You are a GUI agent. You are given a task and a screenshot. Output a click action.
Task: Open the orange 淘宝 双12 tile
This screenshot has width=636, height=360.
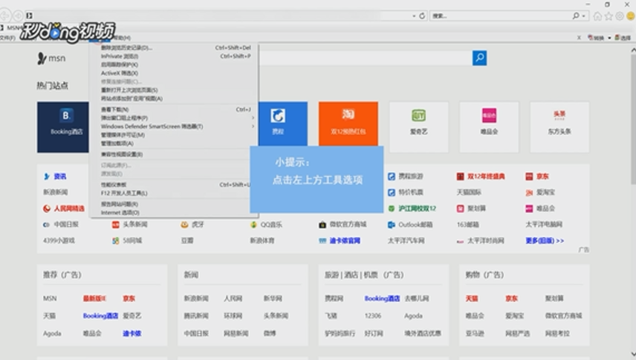click(348, 124)
